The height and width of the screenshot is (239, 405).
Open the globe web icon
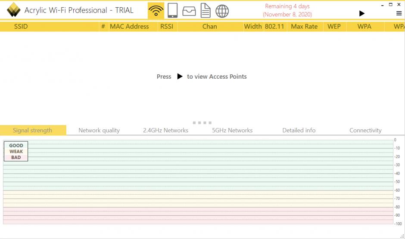pos(222,11)
